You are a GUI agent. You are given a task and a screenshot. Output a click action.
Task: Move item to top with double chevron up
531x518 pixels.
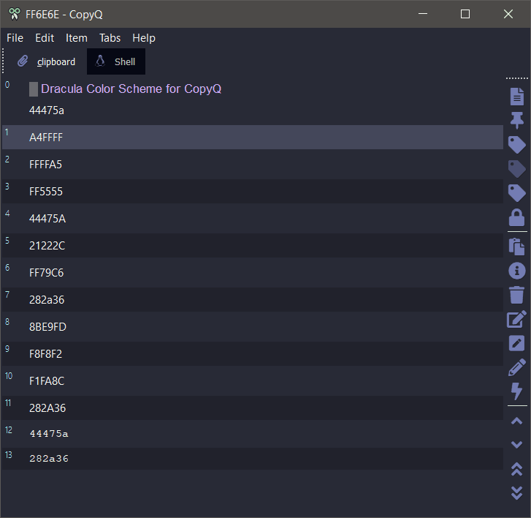click(517, 469)
